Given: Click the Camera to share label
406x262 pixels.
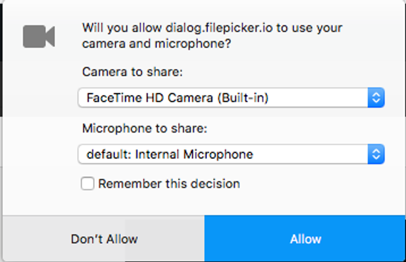Looking at the screenshot, I should 132,72.
